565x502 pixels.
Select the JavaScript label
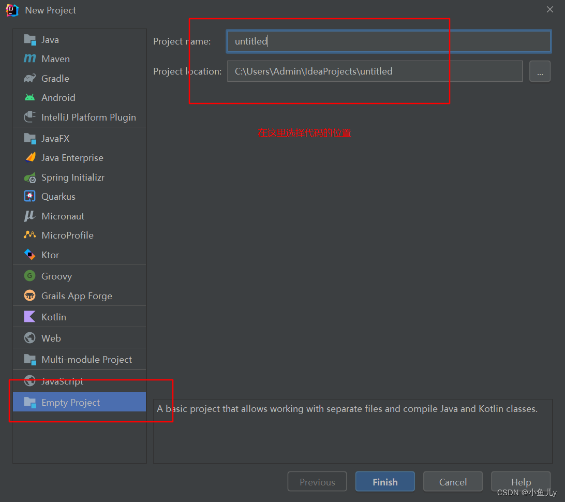62,381
